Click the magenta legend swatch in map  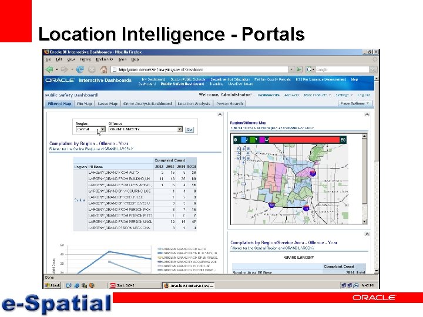[x=262, y=140]
